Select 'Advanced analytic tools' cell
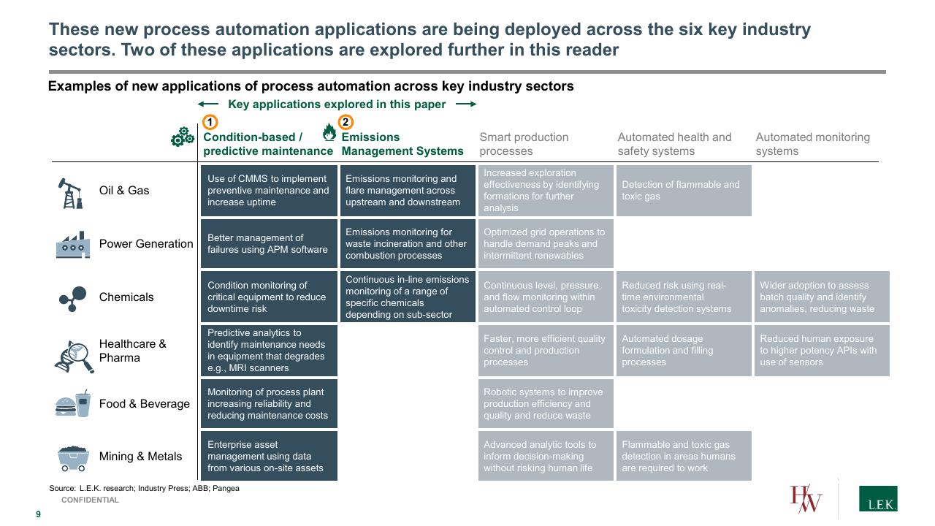 click(546, 456)
